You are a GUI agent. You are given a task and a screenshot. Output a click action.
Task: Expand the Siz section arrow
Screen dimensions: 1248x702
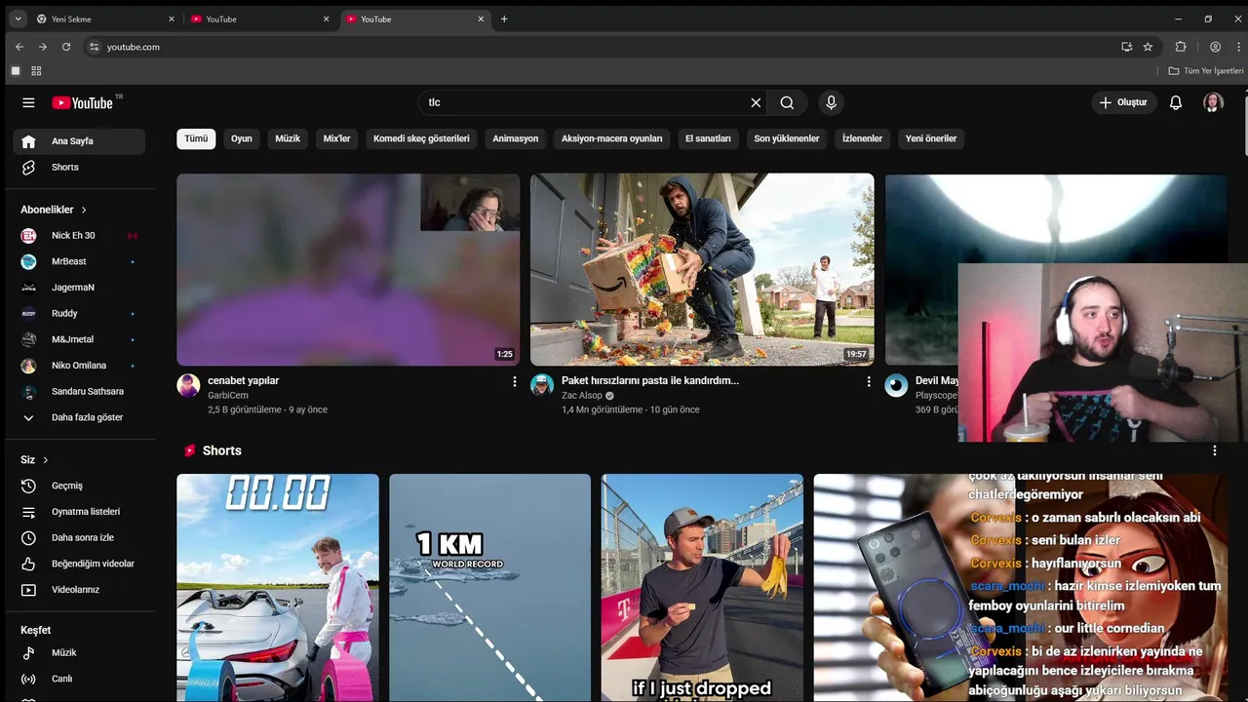pos(45,460)
